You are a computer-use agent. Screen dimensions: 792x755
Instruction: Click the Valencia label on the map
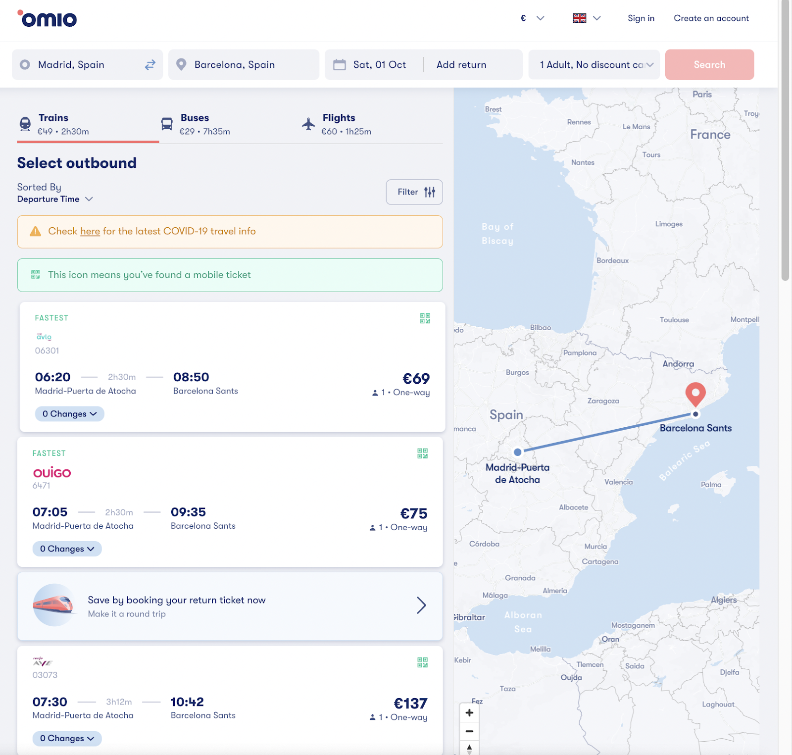[x=618, y=482]
